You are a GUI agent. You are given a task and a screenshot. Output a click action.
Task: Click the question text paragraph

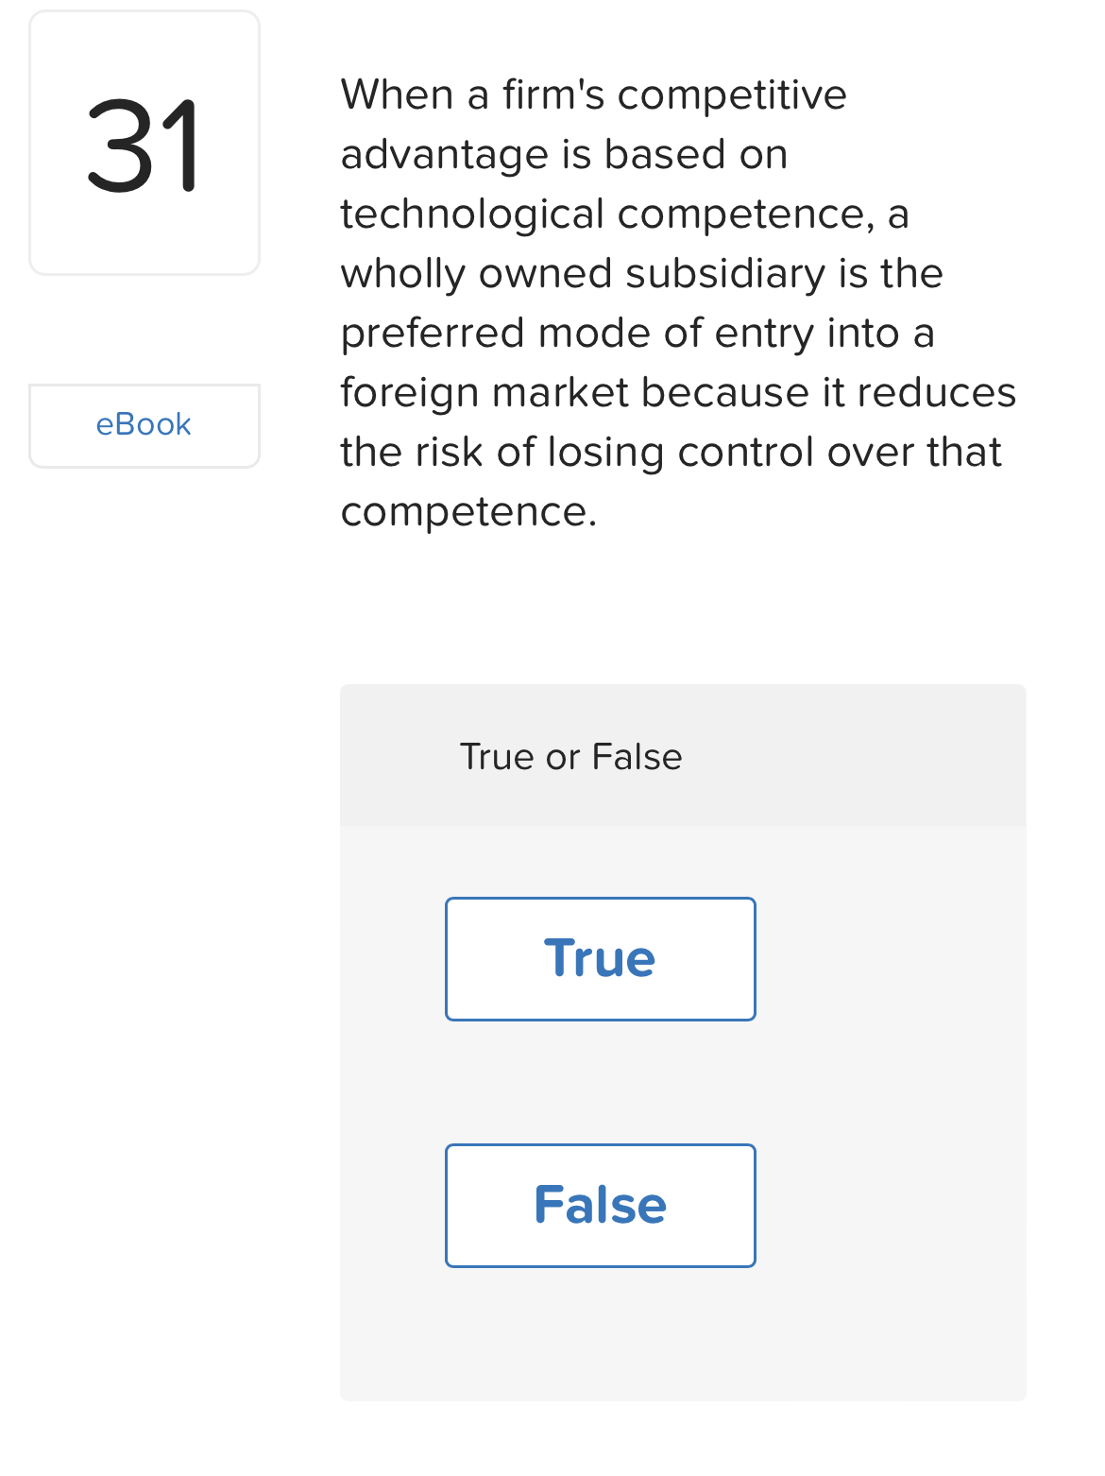point(678,302)
